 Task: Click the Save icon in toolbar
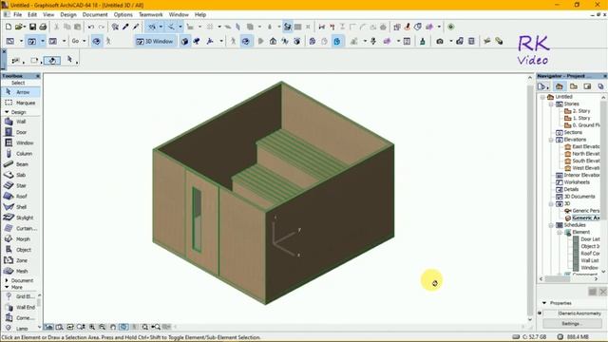pos(32,27)
